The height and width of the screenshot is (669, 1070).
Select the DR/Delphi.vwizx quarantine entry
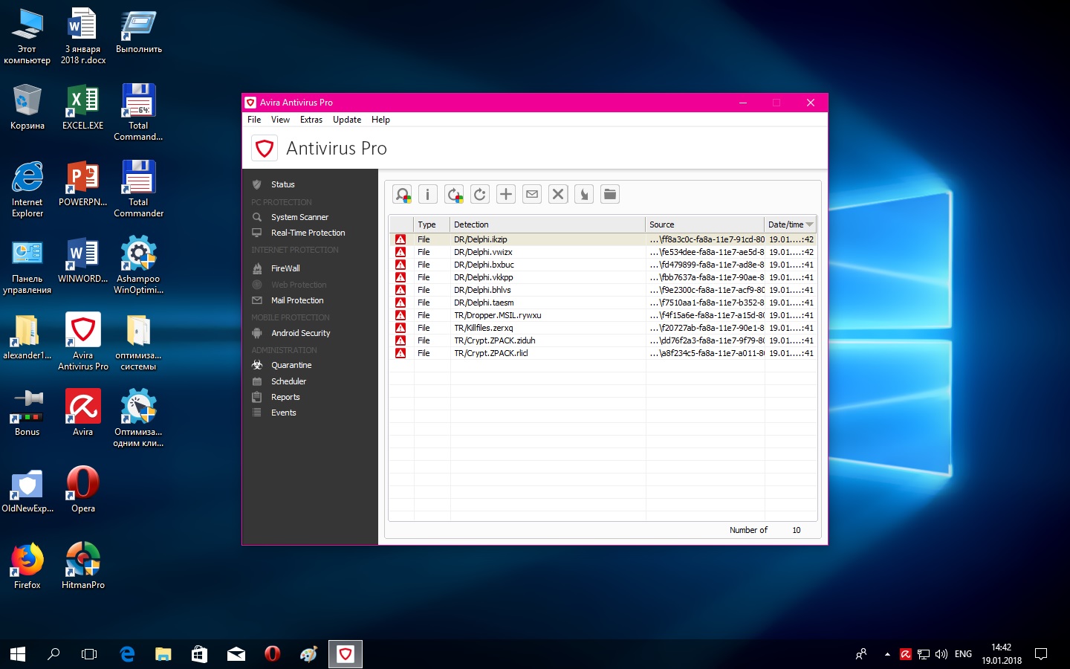click(x=483, y=252)
